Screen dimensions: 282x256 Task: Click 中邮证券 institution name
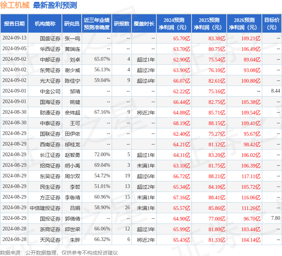50,60
